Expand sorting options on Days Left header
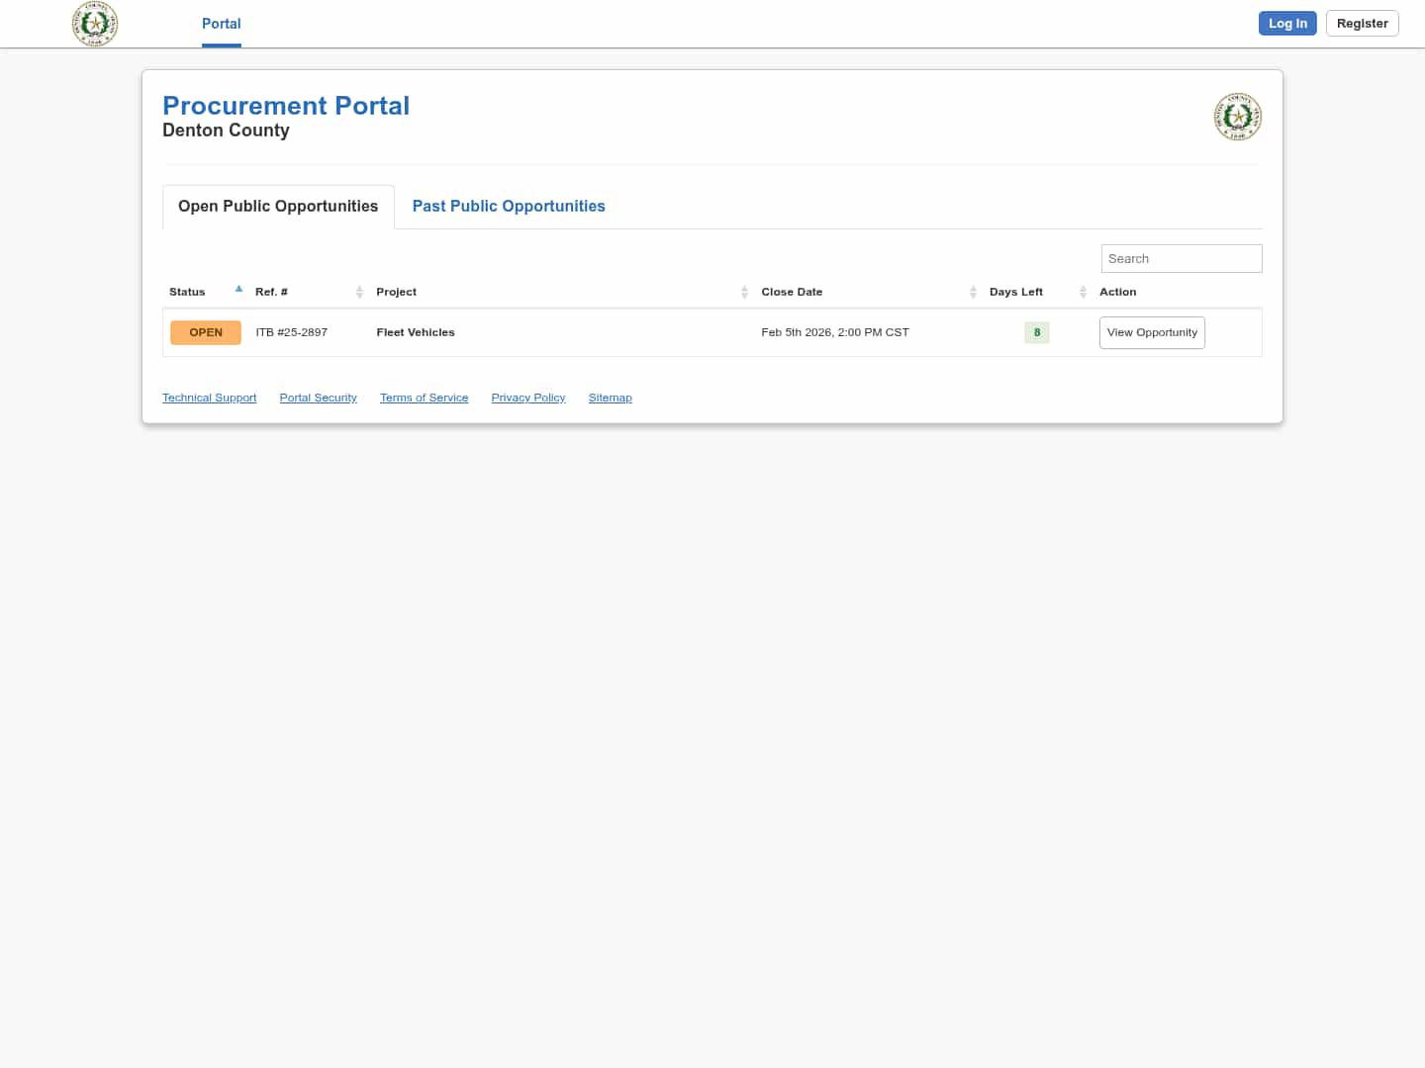The height and width of the screenshot is (1068, 1425). click(1083, 292)
